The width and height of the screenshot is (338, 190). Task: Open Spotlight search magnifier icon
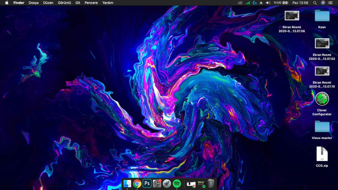pyautogui.click(x=315, y=3)
